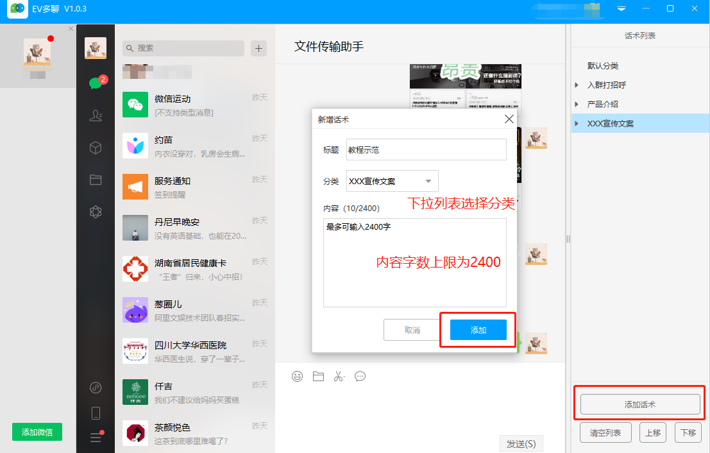710x453 pixels.
Task: Open the send file folder icon
Action: 318,377
